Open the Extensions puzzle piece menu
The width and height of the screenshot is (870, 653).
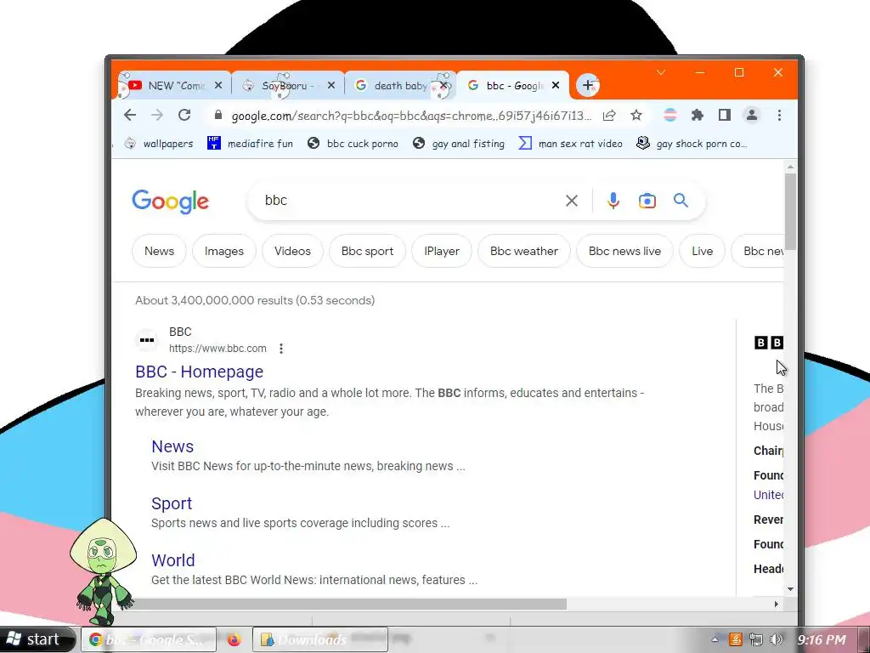click(x=698, y=115)
